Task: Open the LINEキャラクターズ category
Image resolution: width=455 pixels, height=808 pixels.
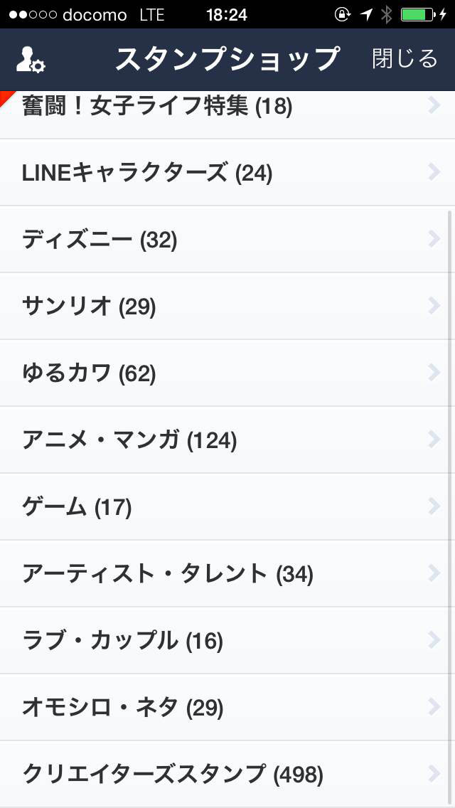Action: (227, 171)
